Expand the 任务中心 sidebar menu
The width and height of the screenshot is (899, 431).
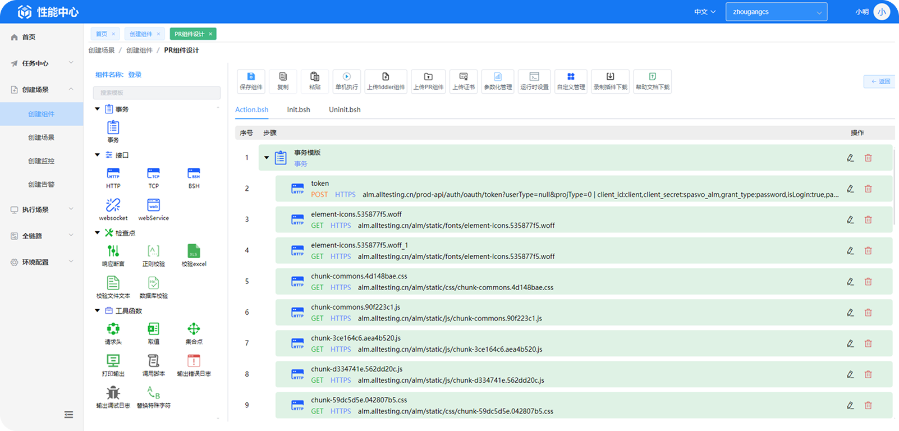click(x=42, y=63)
